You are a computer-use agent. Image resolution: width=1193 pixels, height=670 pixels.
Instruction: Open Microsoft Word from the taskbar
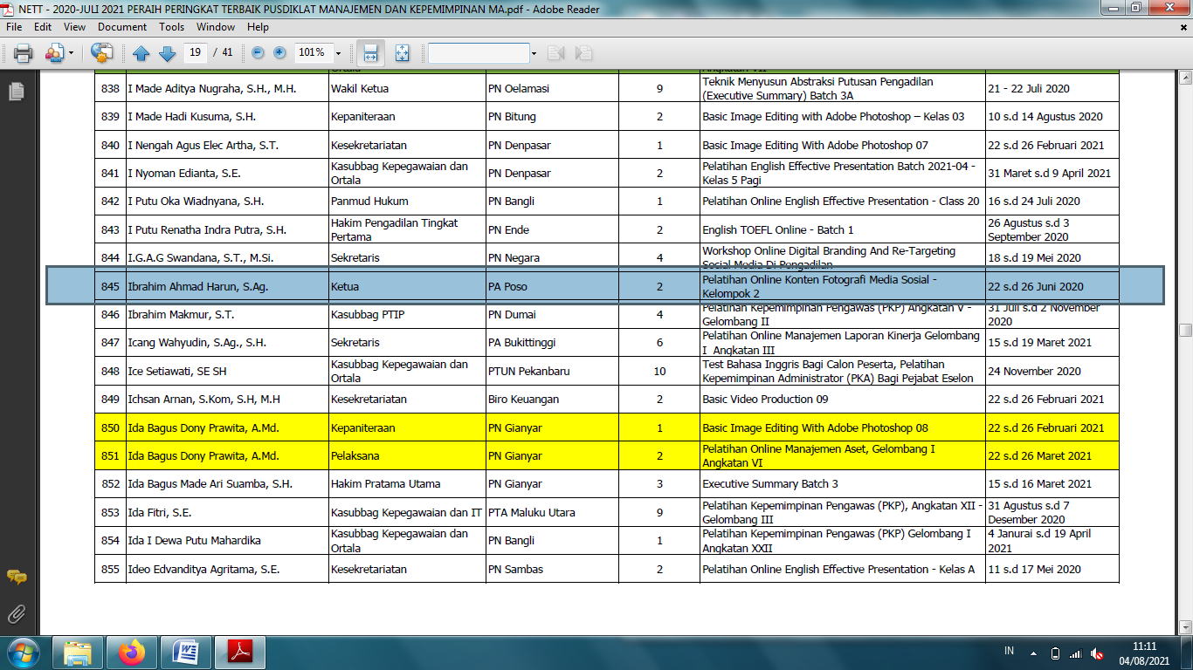tap(186, 652)
